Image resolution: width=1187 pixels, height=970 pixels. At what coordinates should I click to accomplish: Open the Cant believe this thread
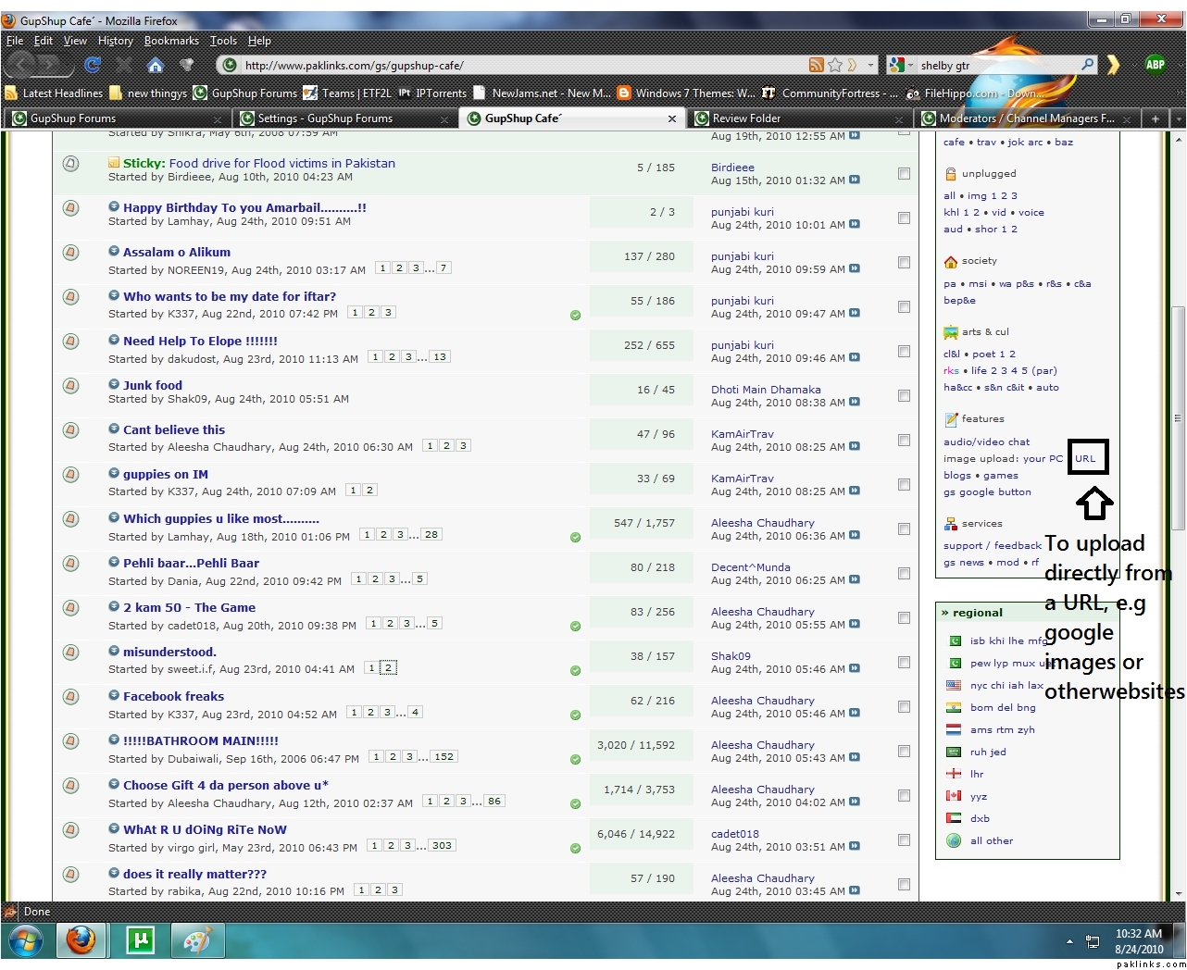[x=174, y=429]
